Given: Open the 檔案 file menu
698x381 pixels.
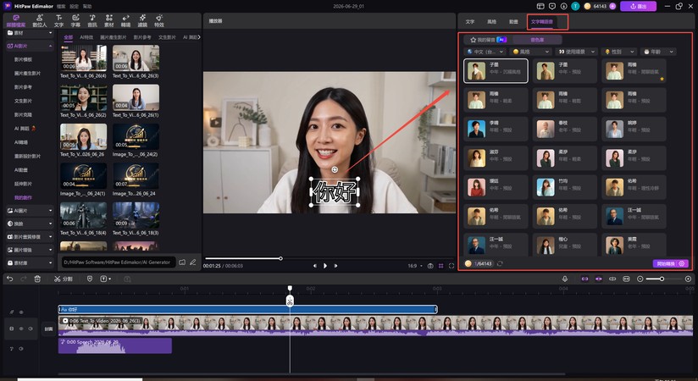Looking at the screenshot, I should pyautogui.click(x=61, y=6).
